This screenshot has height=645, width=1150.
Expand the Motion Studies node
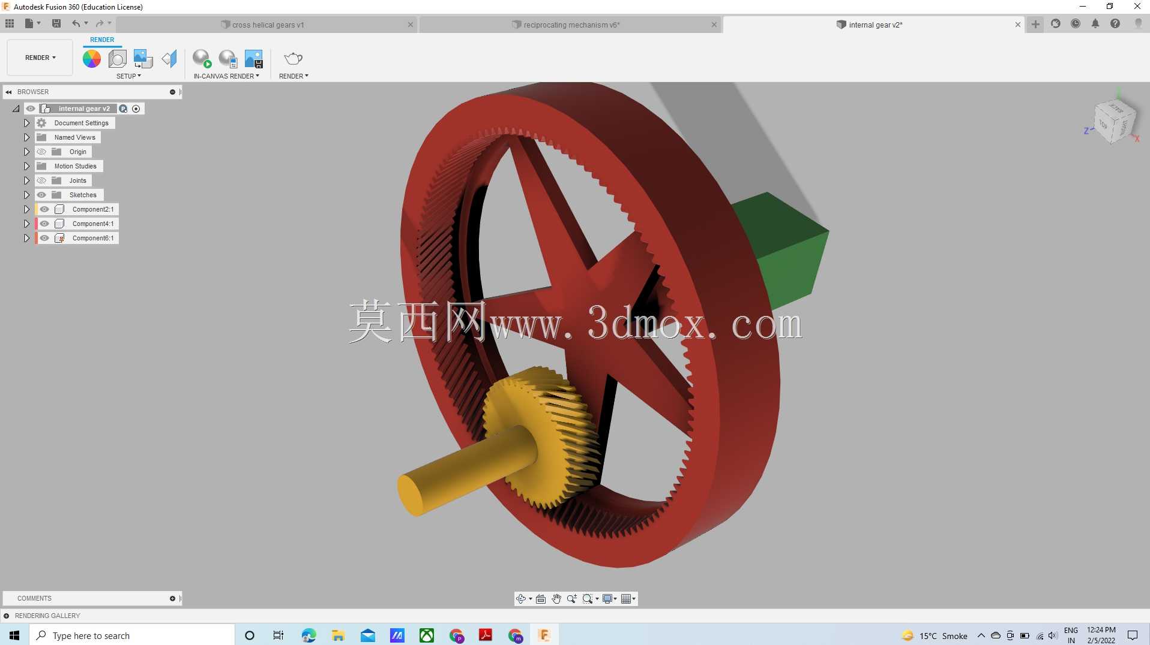(x=26, y=166)
